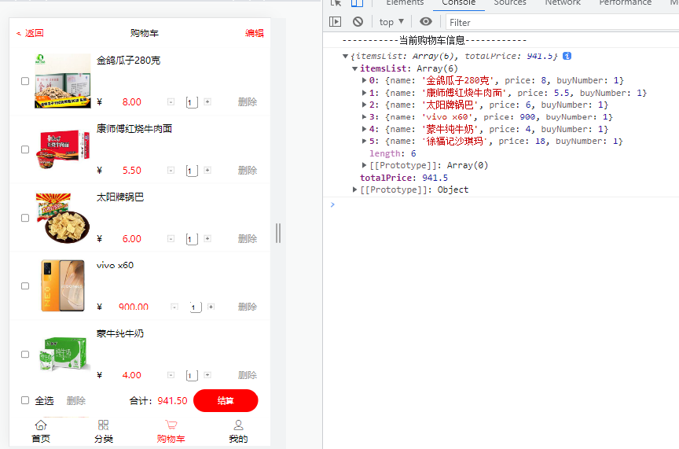The image size is (679, 449).
Task: Click the 编辑 edit link
Action: [x=255, y=33]
